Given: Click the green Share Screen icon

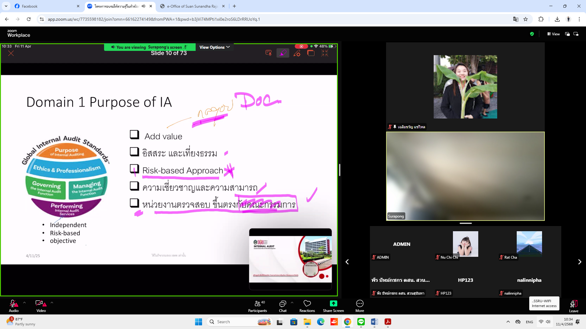Looking at the screenshot, I should (333, 303).
